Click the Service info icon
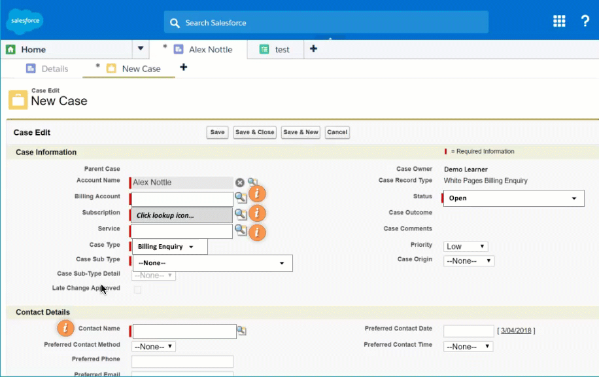The image size is (599, 377). click(x=257, y=232)
